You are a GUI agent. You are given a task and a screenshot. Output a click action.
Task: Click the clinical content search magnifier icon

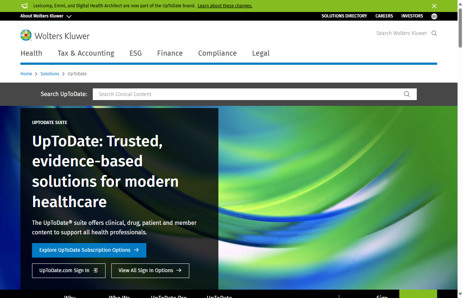(x=407, y=94)
